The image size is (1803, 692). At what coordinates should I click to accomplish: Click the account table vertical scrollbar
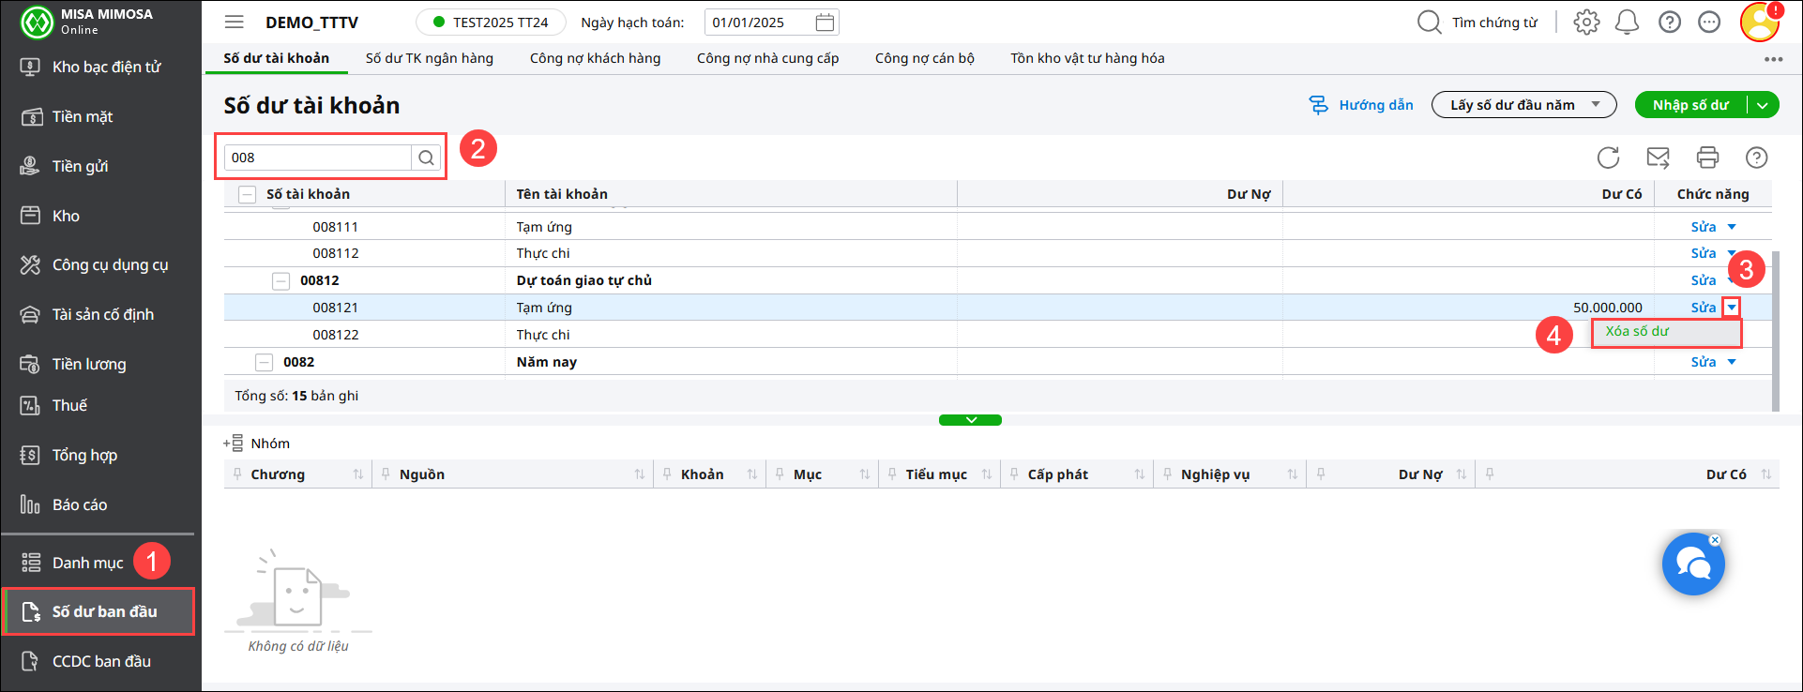[1776, 331]
